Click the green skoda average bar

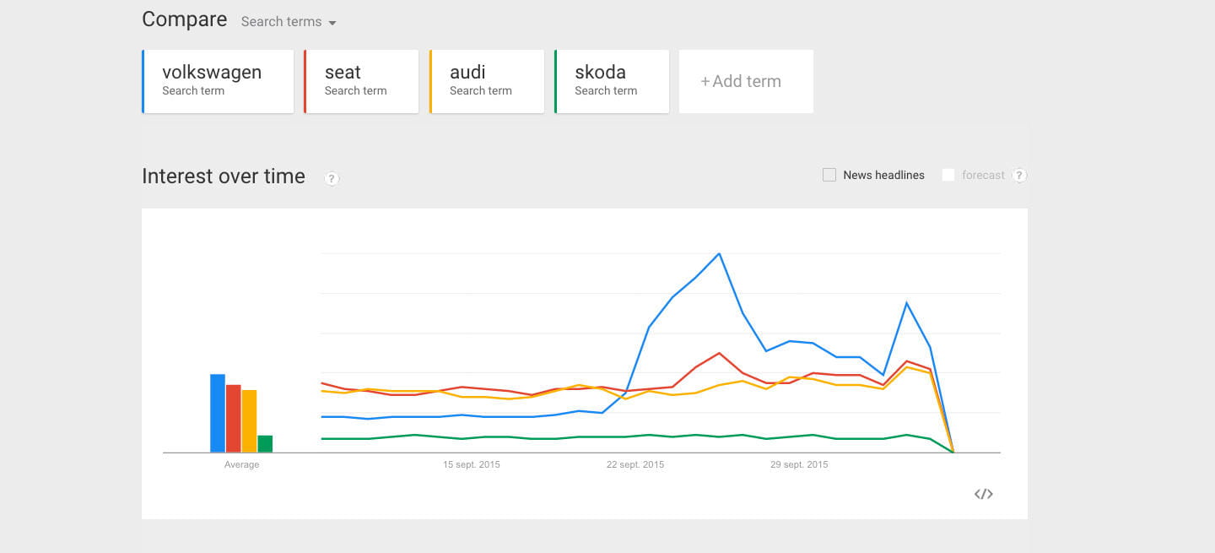[x=265, y=444]
